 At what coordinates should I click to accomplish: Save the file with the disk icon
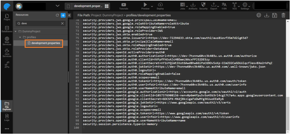click(274, 15)
